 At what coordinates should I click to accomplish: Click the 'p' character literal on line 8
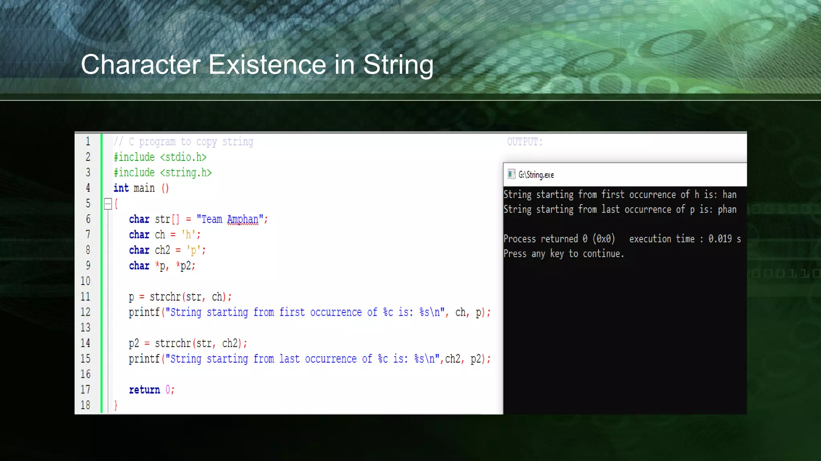pyautogui.click(x=193, y=251)
